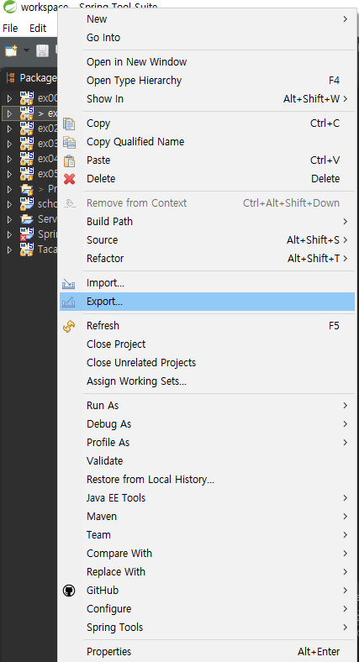359x662 pixels.
Task: Click the Export tray icon
Action: point(68,302)
